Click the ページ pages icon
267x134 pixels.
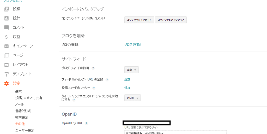coord(6,55)
